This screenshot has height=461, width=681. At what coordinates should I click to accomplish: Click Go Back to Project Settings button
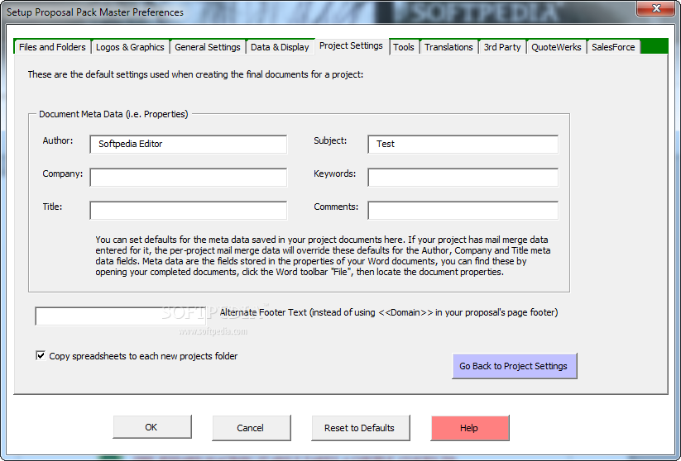point(514,366)
